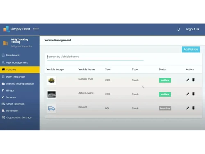Click the Active status badge for Ashok Leyland
This screenshot has height=154, width=205.
pos(165,94)
